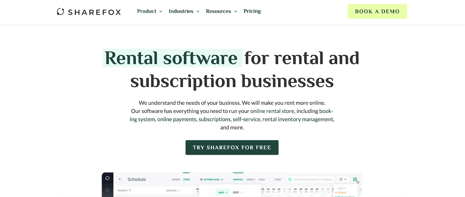Click the Sharefox logo icon
The height and width of the screenshot is (197, 465).
tap(60, 12)
